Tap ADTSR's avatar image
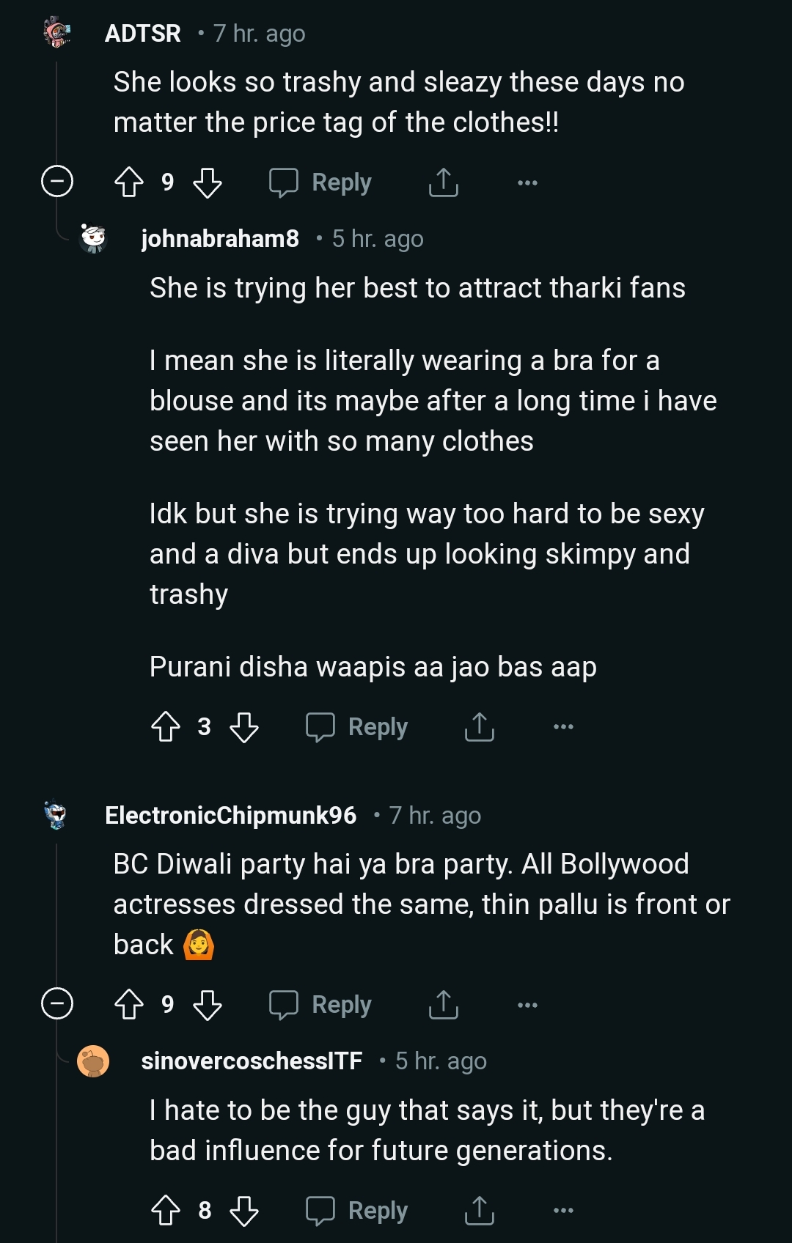The image size is (792, 1243). point(56,34)
